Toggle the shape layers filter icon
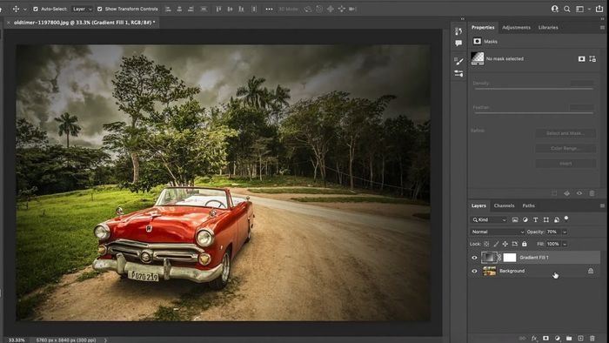Screen dimensions: 609x343 (x=546, y=220)
